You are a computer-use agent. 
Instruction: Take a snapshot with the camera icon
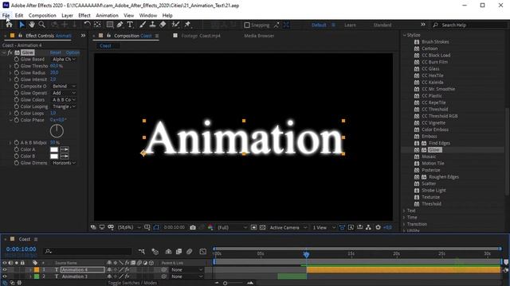(193, 228)
